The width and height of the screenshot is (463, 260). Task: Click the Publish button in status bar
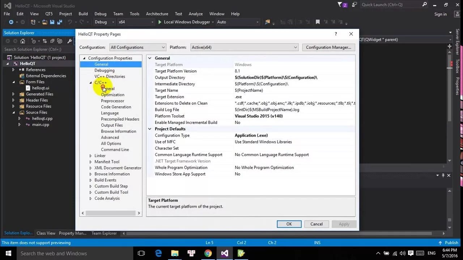tap(448, 243)
